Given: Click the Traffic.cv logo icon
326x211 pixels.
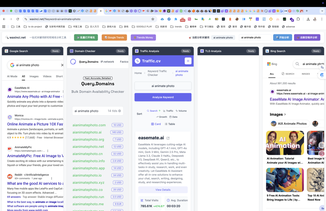Looking at the screenshot, I should pyautogui.click(x=137, y=61).
